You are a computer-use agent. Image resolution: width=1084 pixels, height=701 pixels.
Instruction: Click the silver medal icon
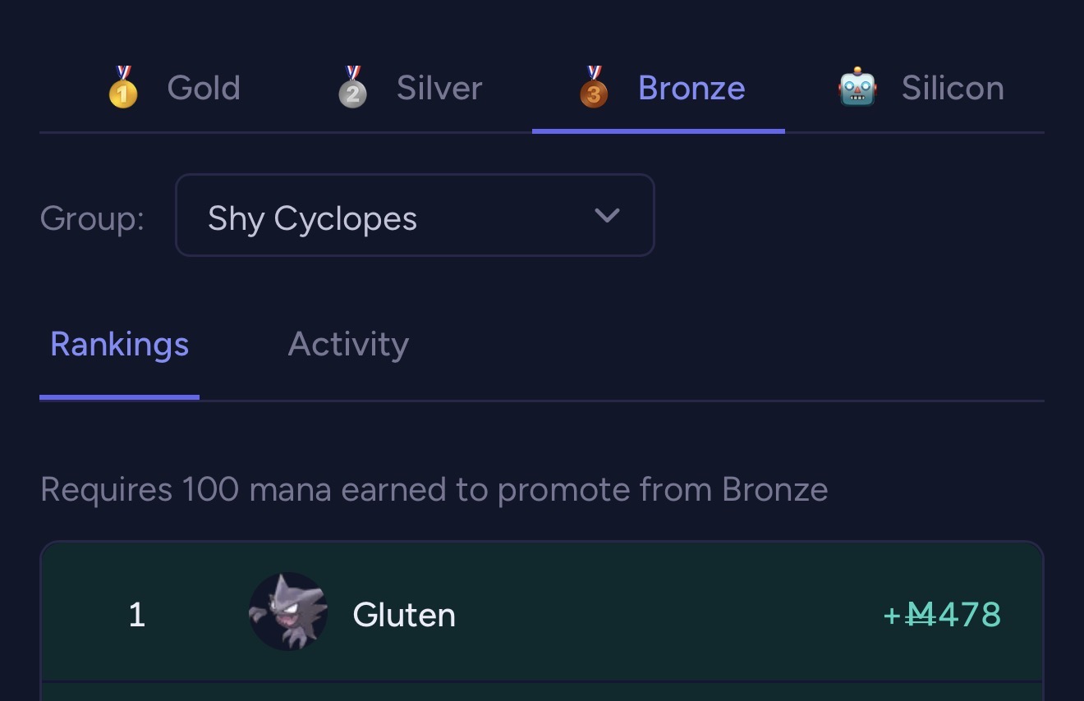(x=352, y=87)
